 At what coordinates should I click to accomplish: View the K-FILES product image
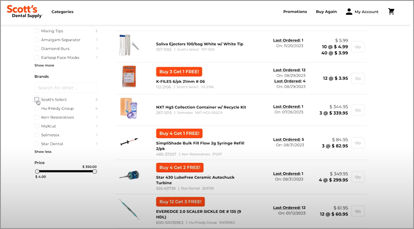(129, 77)
